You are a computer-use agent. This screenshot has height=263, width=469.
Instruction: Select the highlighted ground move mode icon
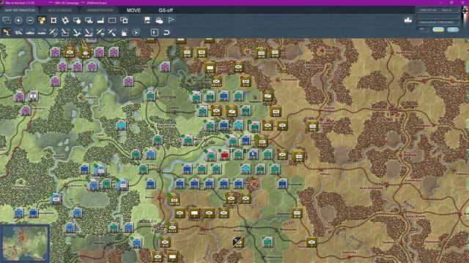click(x=7, y=32)
